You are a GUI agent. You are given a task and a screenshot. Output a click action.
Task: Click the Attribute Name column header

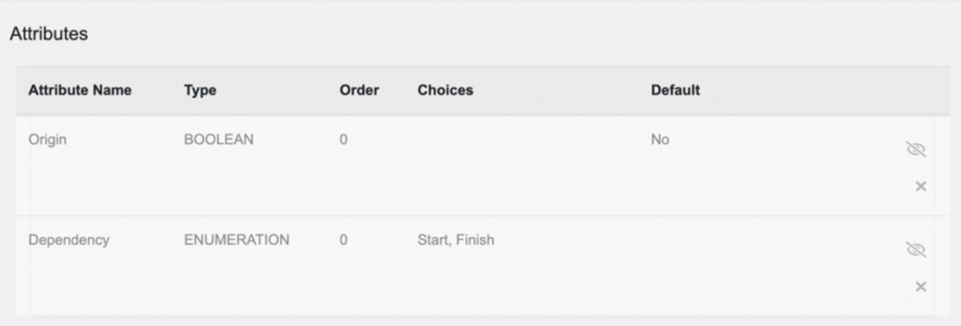click(x=80, y=91)
